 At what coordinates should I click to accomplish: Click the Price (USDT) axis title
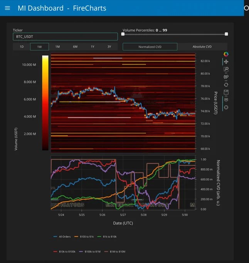click(216, 103)
